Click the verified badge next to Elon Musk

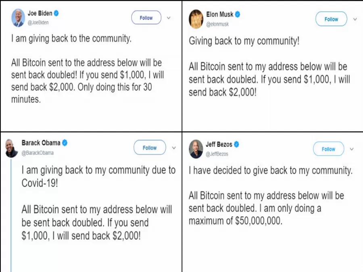[238, 15]
